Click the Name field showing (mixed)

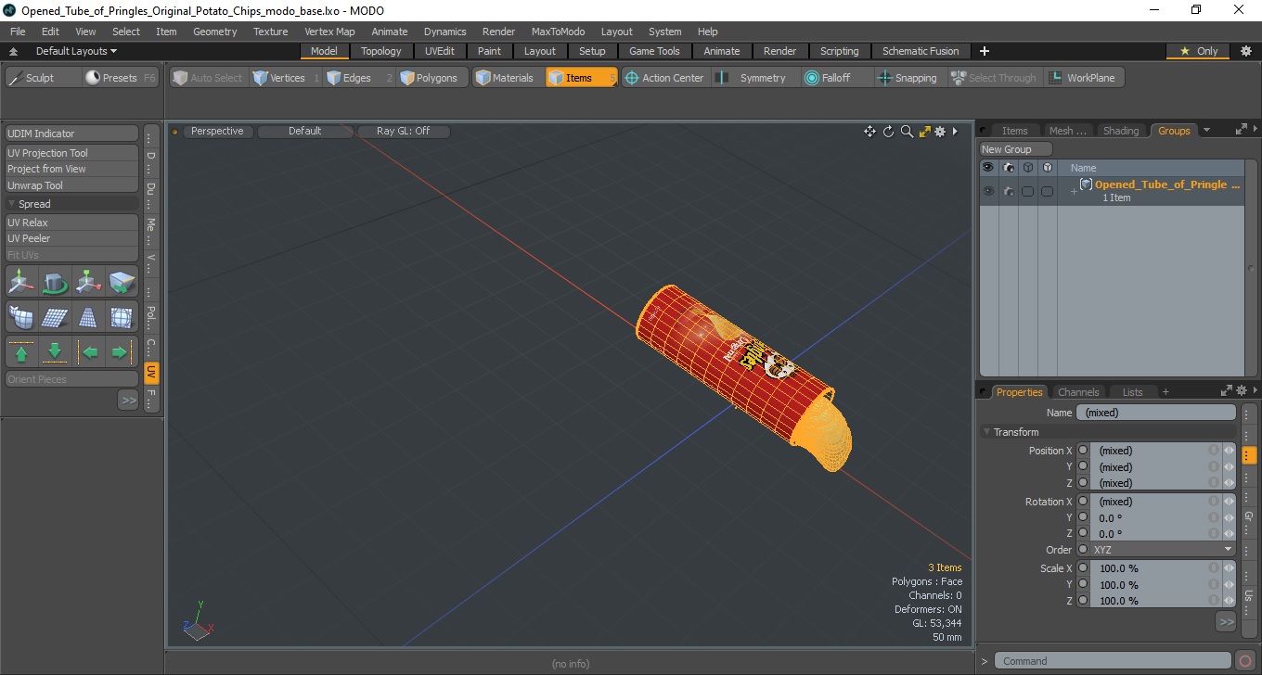point(1155,413)
